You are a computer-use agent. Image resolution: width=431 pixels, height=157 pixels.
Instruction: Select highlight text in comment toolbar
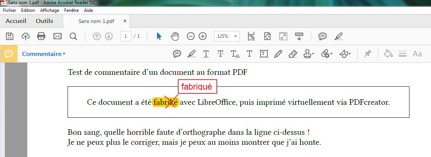(x=192, y=54)
